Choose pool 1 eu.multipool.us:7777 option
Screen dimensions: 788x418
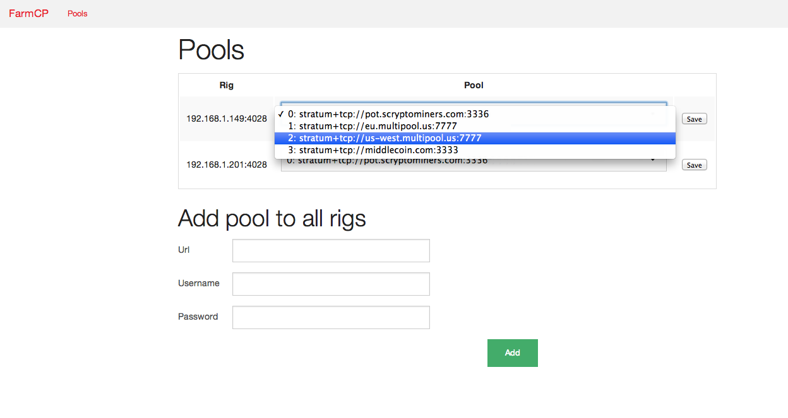click(475, 126)
